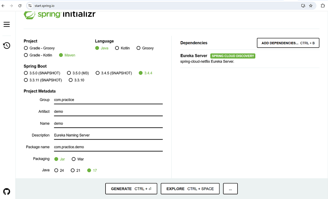Go back with browser back arrow
Viewport: 328px width, 199px height.
[3, 5]
